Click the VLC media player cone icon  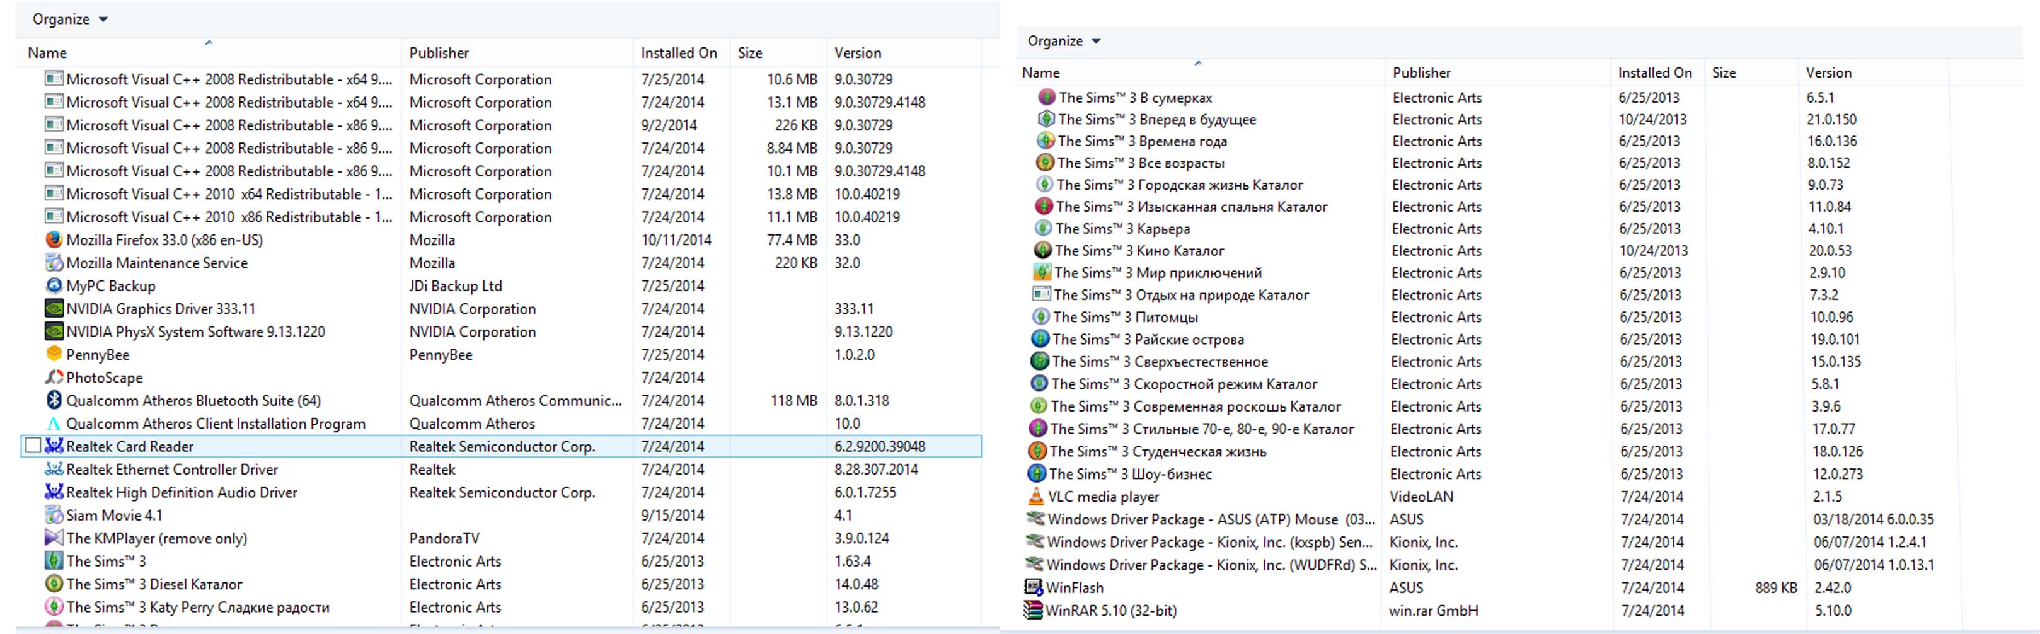[1036, 496]
